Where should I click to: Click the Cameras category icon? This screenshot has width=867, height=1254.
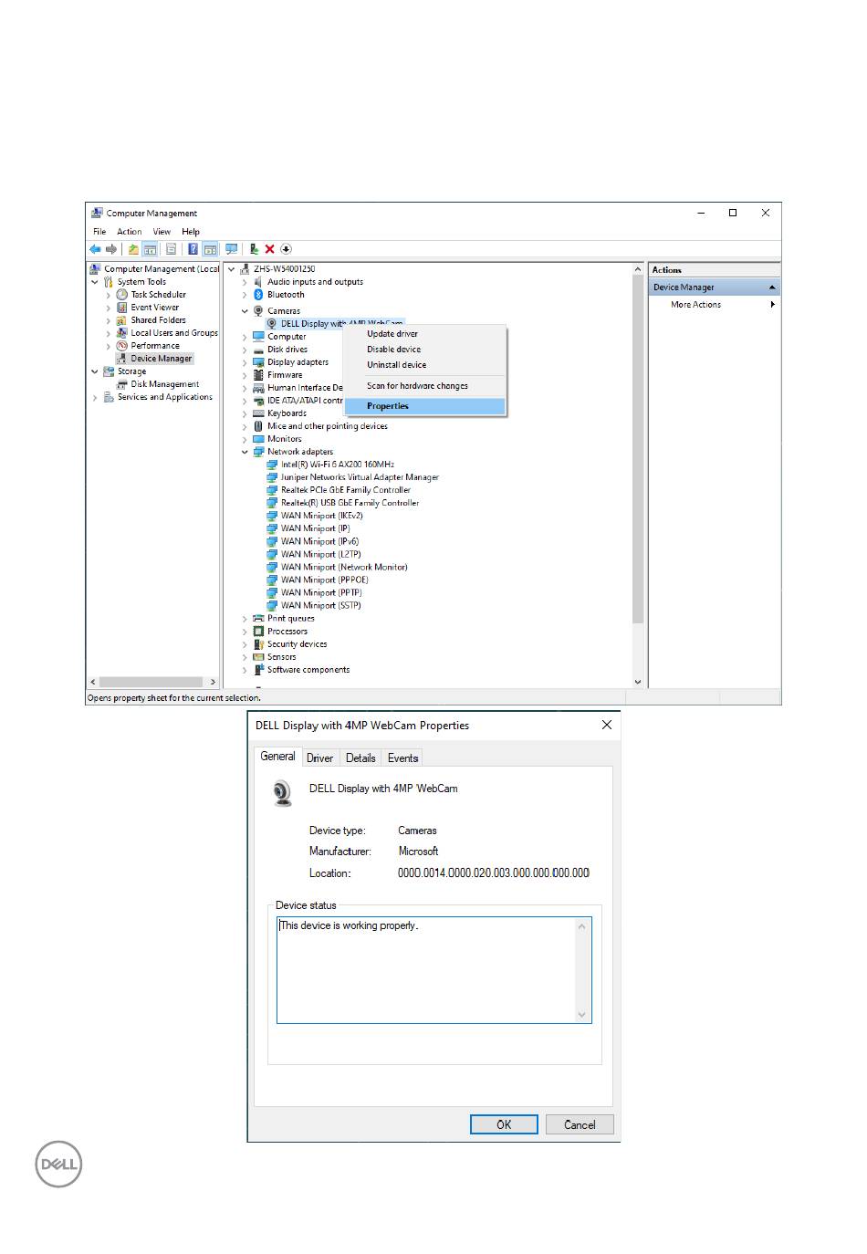258,311
